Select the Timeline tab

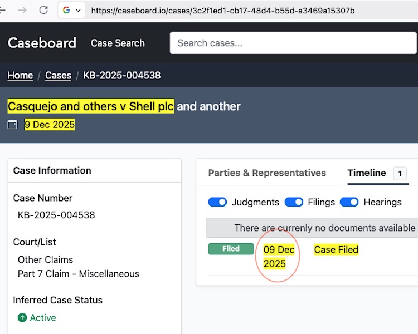click(x=367, y=173)
